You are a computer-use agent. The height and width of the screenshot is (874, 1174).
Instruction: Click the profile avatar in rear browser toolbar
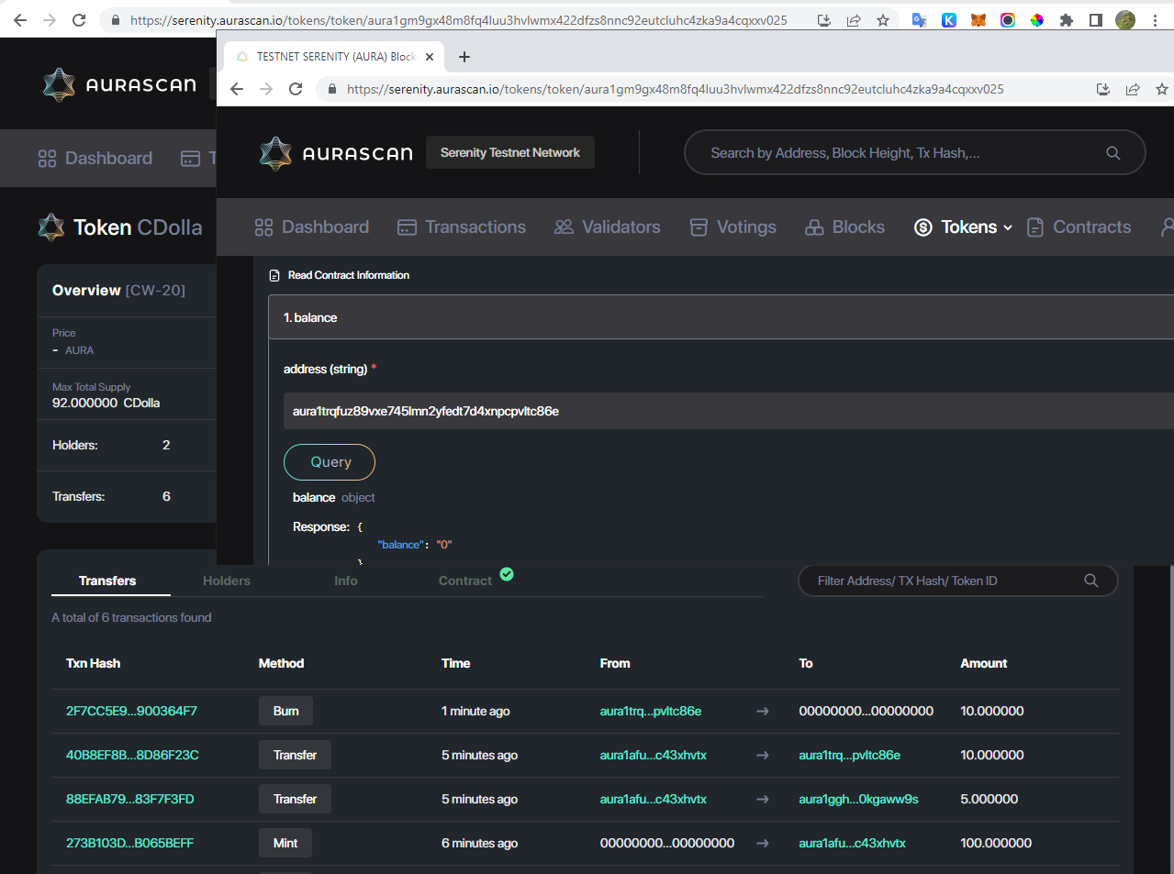(x=1125, y=20)
